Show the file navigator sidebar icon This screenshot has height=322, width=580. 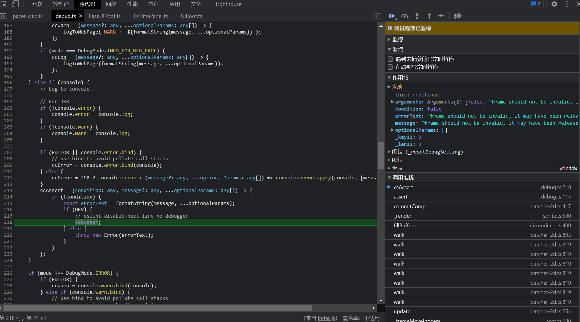(x=4, y=16)
